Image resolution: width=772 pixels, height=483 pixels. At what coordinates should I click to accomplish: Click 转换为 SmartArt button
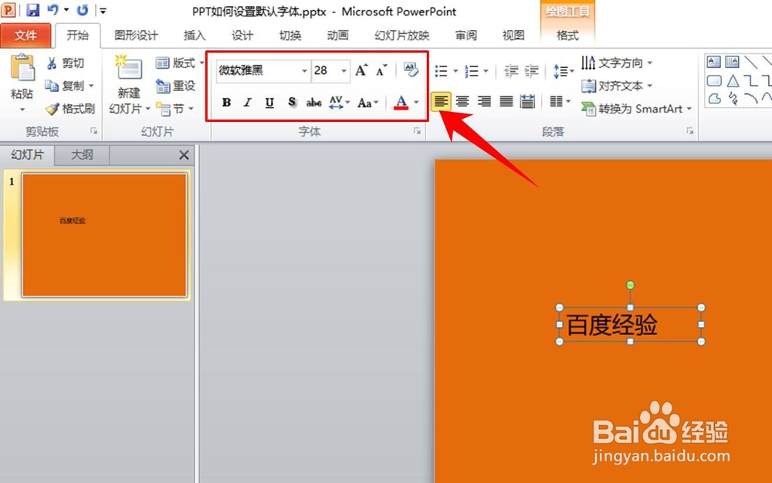[x=636, y=109]
